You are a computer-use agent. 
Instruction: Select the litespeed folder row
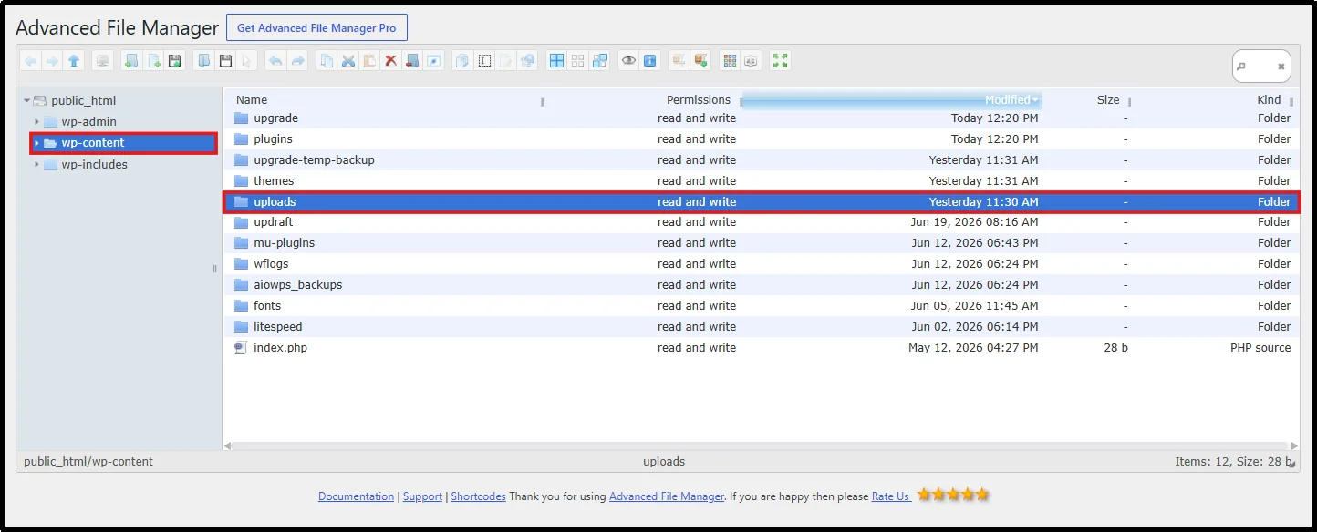762,327
